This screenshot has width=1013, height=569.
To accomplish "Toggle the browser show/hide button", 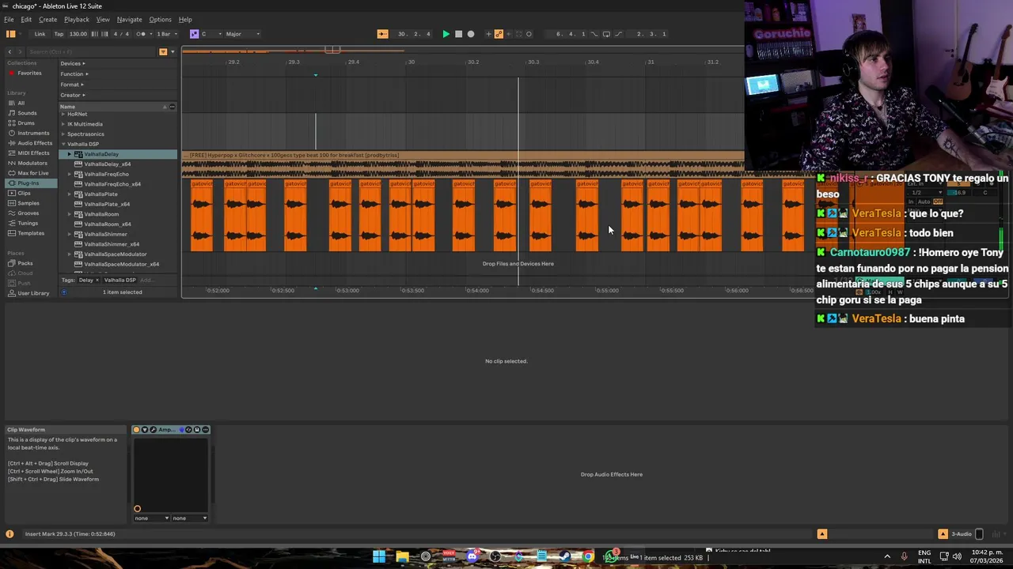I will pos(11,34).
